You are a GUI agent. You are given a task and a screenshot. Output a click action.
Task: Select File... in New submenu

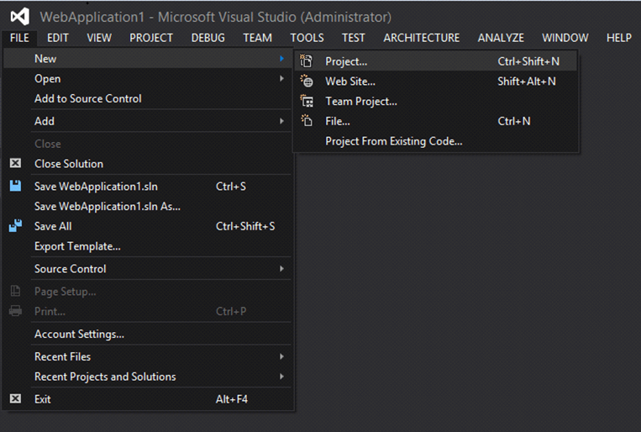(436, 121)
